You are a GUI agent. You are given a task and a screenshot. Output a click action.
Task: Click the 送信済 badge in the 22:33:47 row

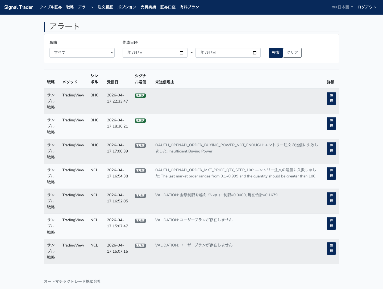click(x=140, y=95)
